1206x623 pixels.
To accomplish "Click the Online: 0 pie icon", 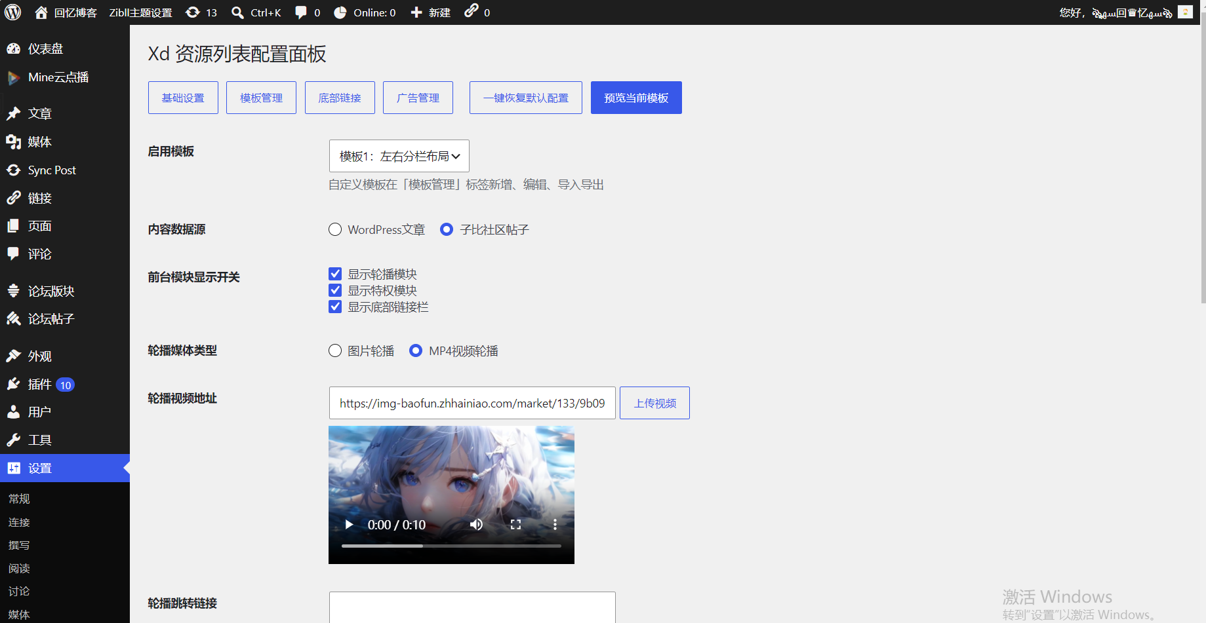I will click(x=340, y=12).
